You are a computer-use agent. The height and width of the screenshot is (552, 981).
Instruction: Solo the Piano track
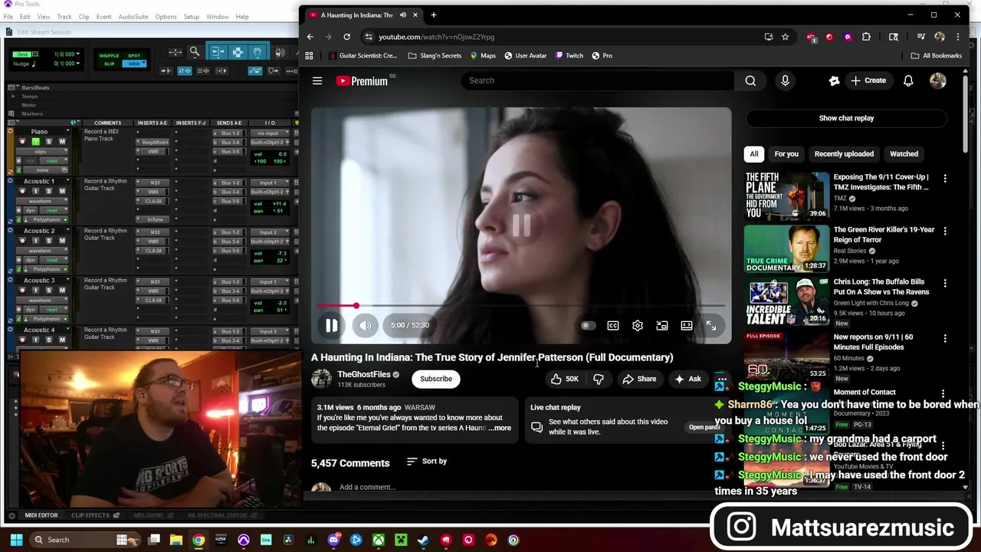(49, 142)
